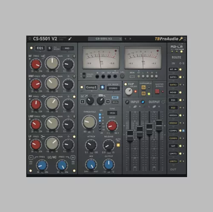Toggle the input phase invert icon
Viewport: 213px width, 212px height.
click(x=127, y=102)
